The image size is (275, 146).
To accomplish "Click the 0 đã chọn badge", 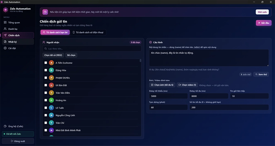I will 135,42.
